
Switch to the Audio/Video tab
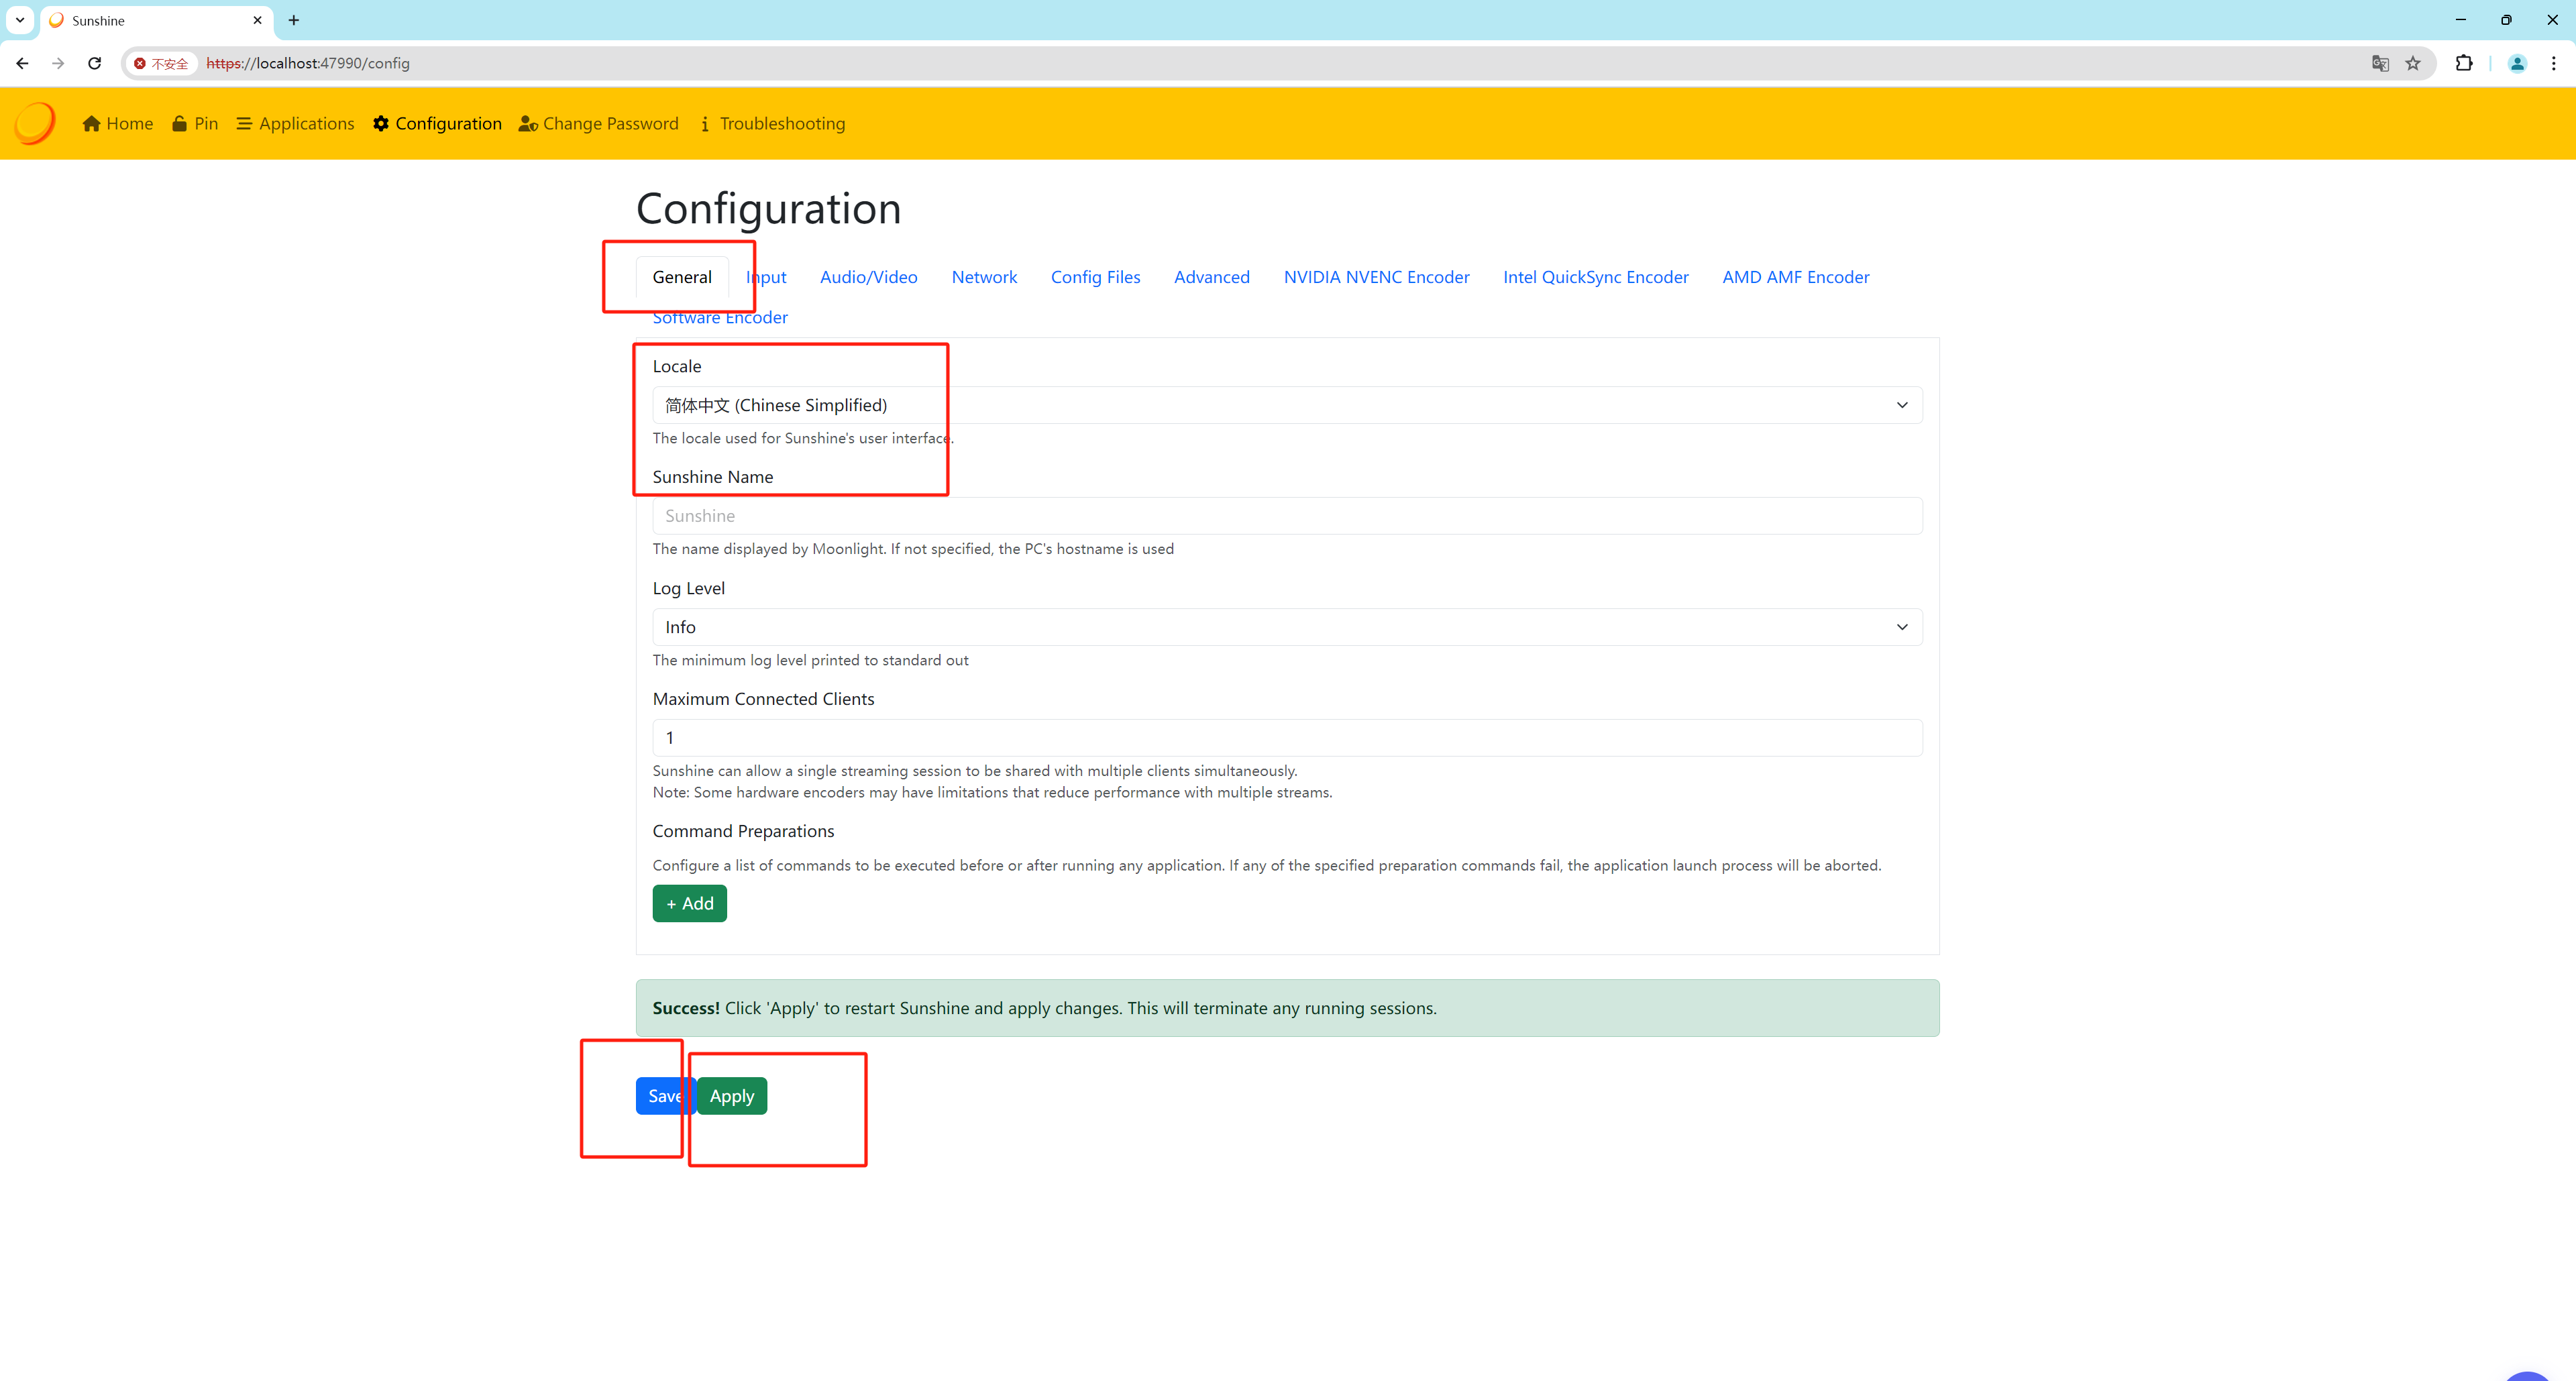(x=868, y=277)
